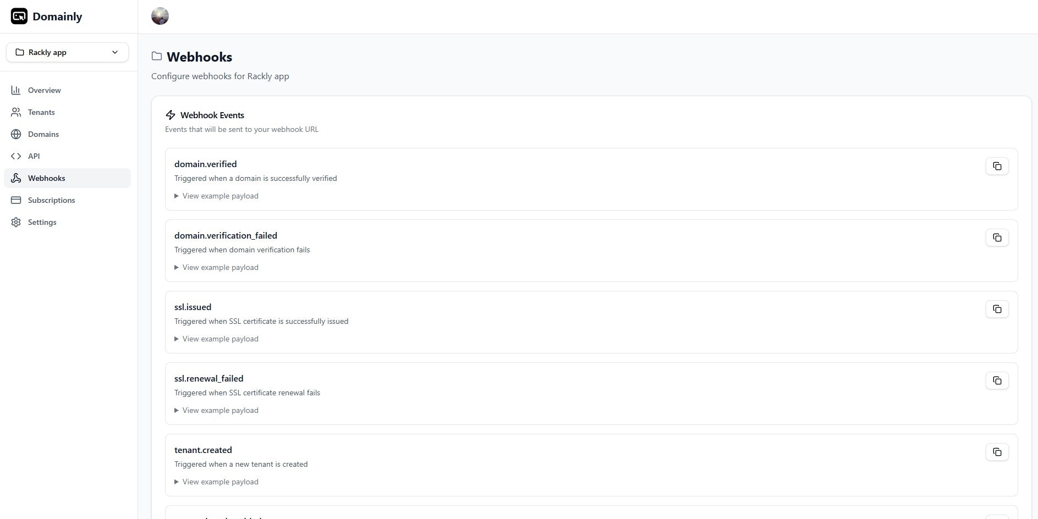Open the Tenants page

pos(67,112)
